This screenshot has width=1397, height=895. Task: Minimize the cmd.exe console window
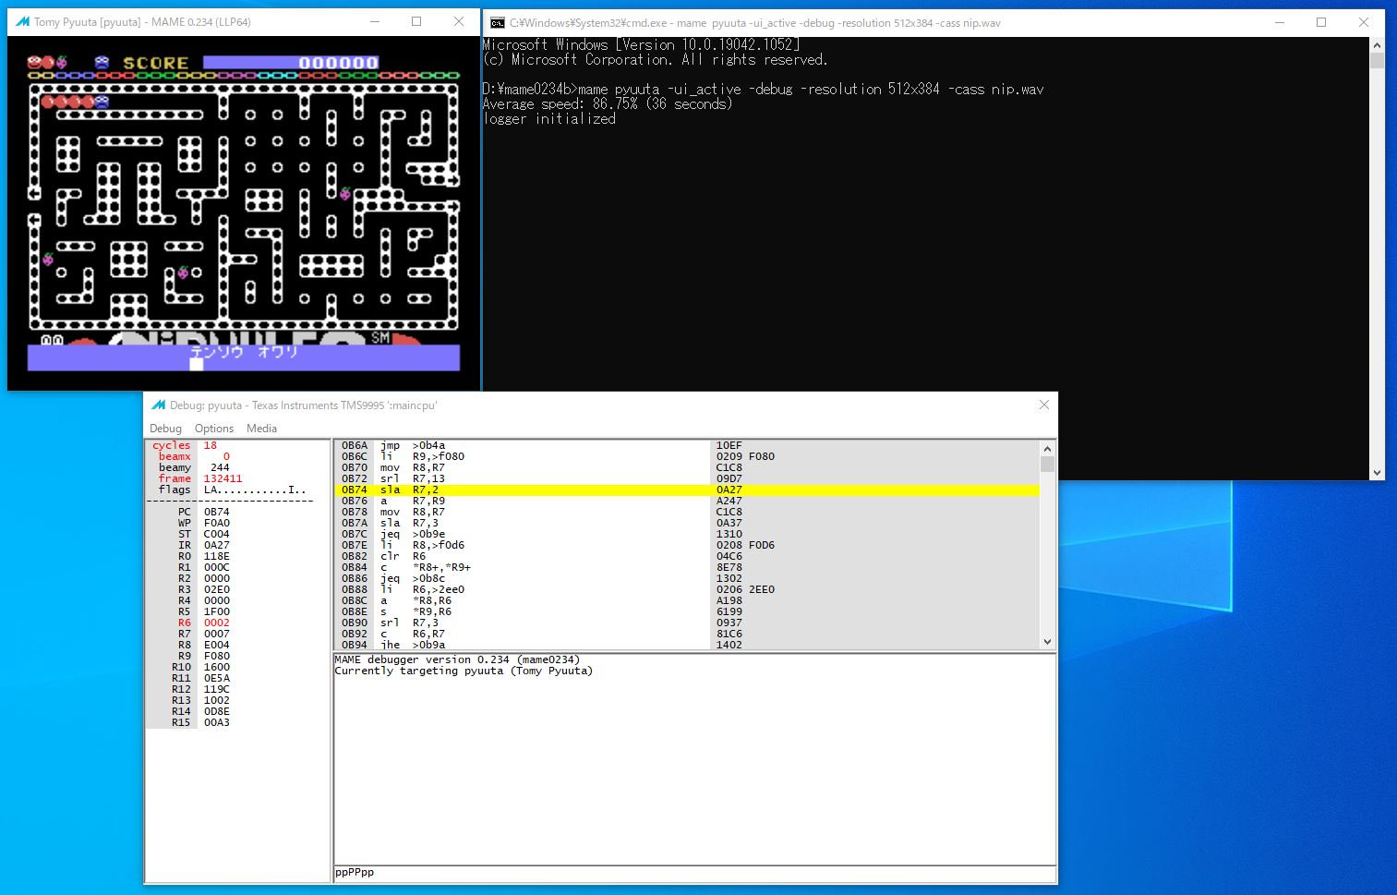(x=1279, y=23)
